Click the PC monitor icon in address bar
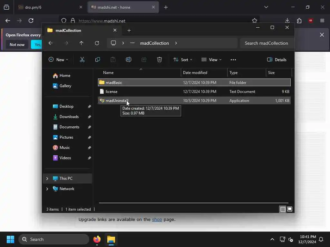The width and height of the screenshot is (330, 247). pos(113,43)
